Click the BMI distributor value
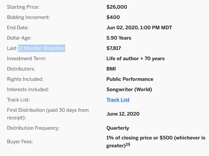Screen dimensions: 209x156 pyautogui.click(x=111, y=69)
